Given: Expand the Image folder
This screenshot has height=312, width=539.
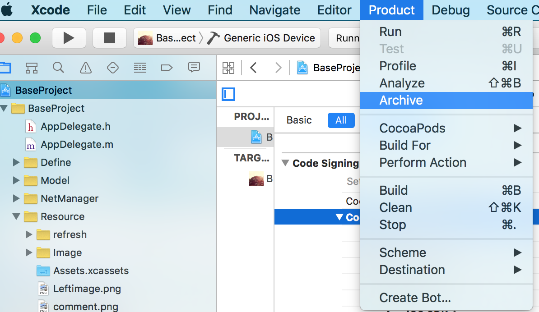Looking at the screenshot, I should [29, 252].
